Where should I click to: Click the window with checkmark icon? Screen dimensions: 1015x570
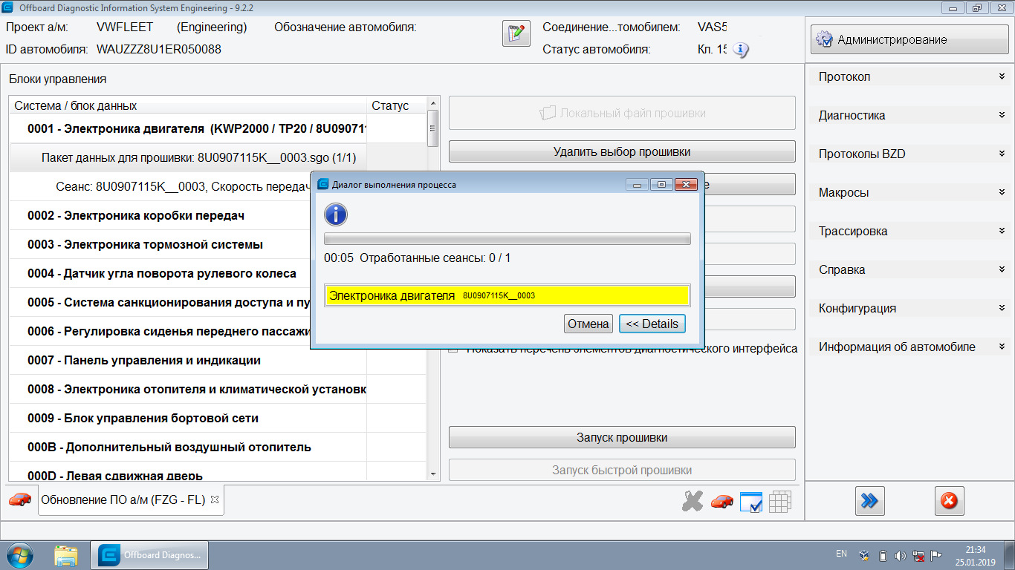[x=751, y=502]
